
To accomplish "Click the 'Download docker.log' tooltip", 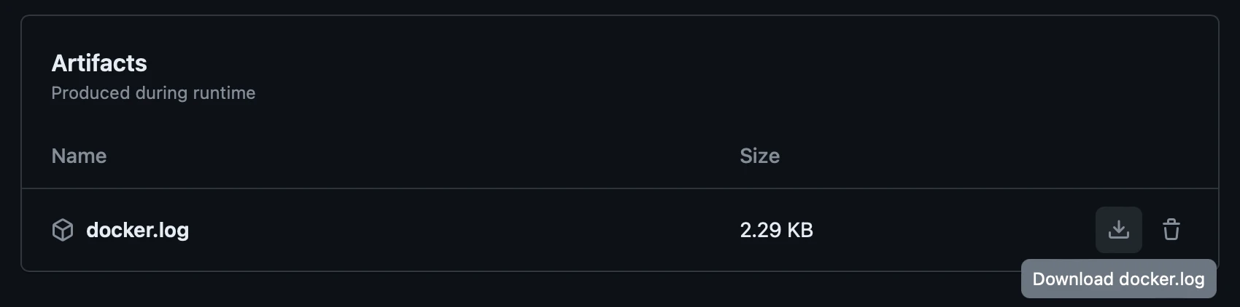I will pos(1118,279).
